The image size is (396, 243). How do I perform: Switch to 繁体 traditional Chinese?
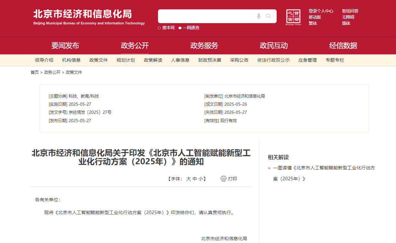[313, 23]
